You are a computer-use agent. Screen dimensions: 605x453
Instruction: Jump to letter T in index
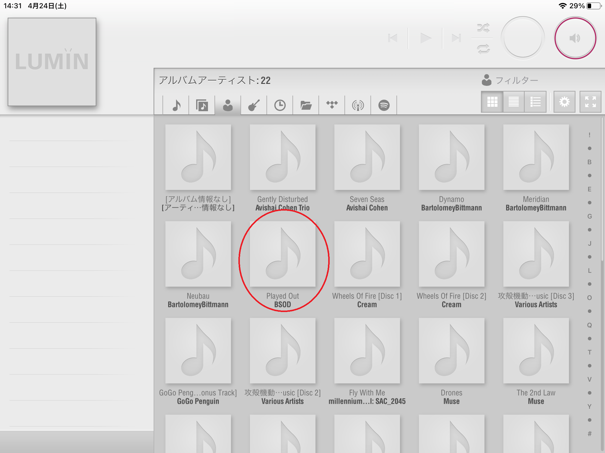pyautogui.click(x=589, y=352)
